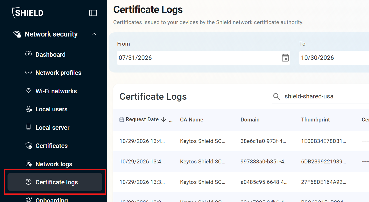Open Local server page
This screenshot has width=369, height=202.
tap(53, 128)
